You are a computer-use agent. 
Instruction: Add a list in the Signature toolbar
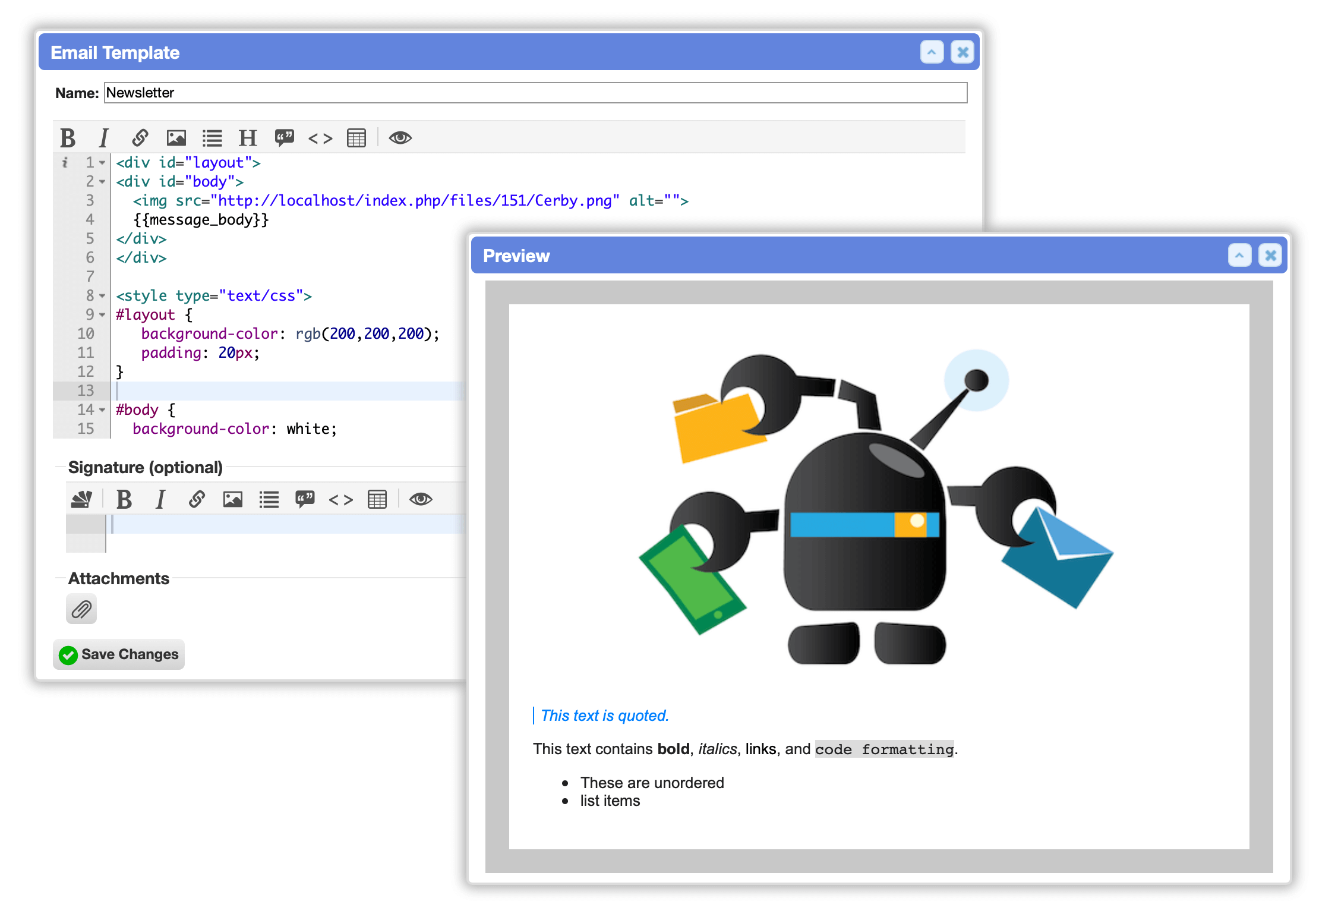(269, 499)
